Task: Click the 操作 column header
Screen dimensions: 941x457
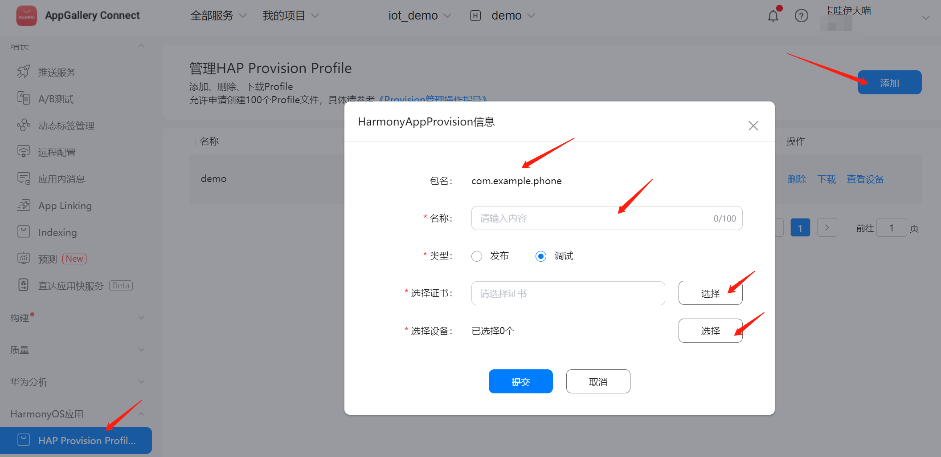Action: (x=795, y=141)
